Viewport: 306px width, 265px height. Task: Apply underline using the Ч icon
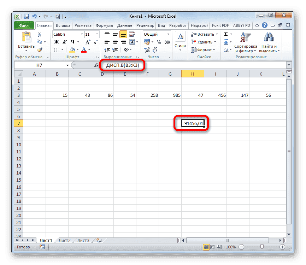72,42
